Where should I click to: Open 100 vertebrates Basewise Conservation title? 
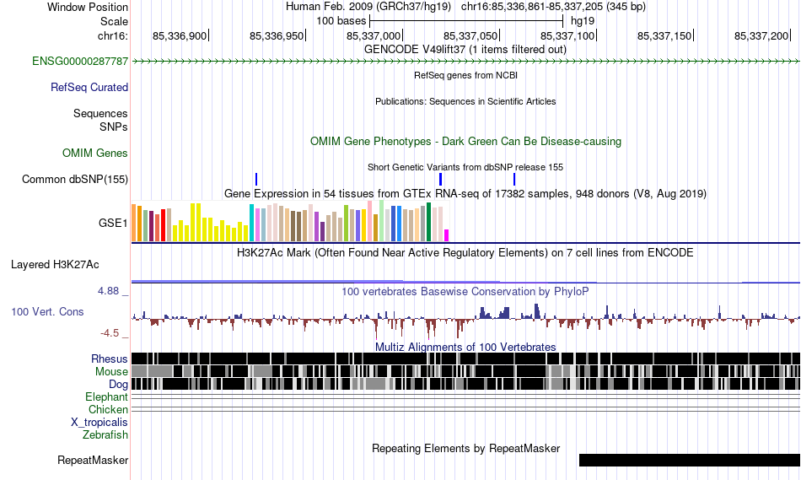coord(465,291)
